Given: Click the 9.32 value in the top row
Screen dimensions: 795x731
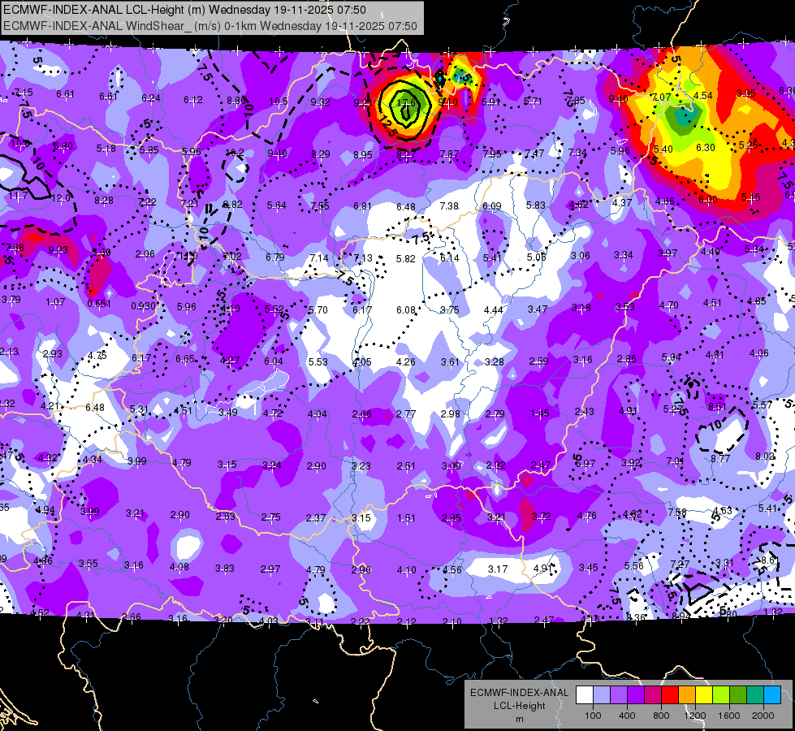Looking at the screenshot, I should [321, 102].
